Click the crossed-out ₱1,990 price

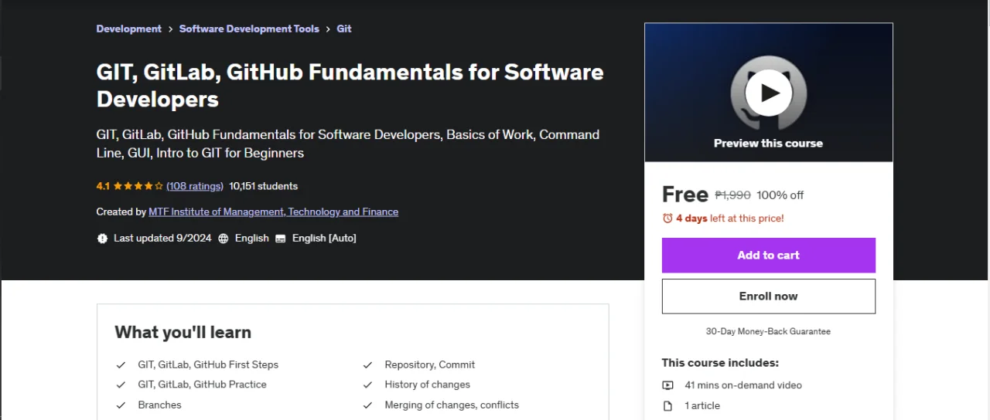[732, 195]
